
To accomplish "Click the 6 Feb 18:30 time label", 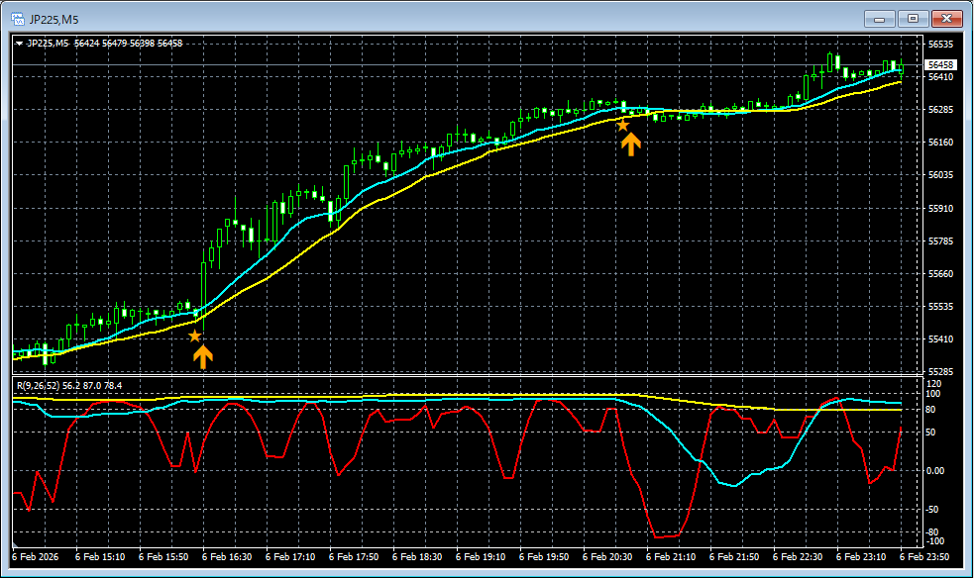I will coord(416,557).
